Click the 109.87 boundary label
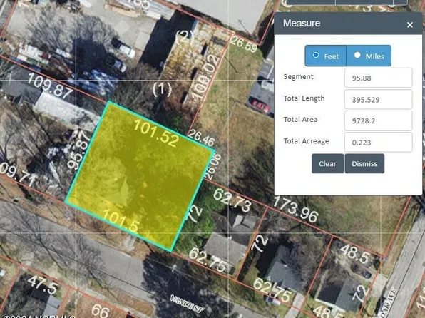Image resolution: width=425 pixels, height=318 pixels. pos(50,86)
